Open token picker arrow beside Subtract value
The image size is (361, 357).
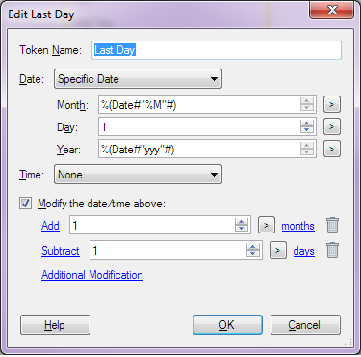click(x=278, y=250)
